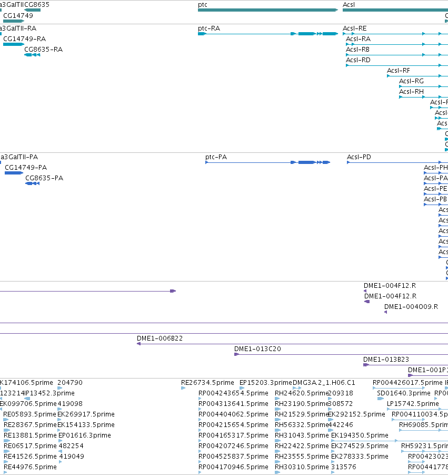Click the CG14749-PA protein label
Image resolution: width=448 pixels, height=475 pixels.
click(26, 168)
